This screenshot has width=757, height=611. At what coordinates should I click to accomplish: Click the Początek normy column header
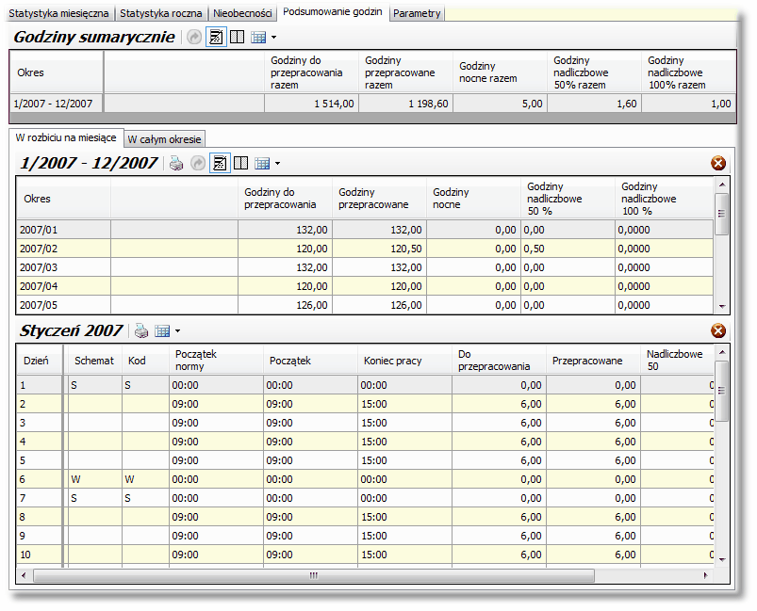coord(216,361)
